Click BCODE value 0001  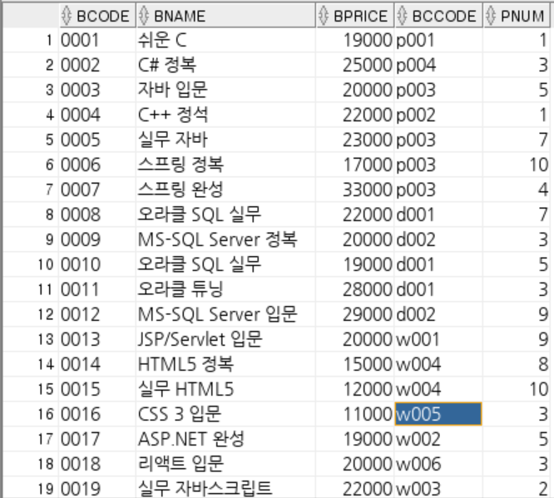[97, 40]
